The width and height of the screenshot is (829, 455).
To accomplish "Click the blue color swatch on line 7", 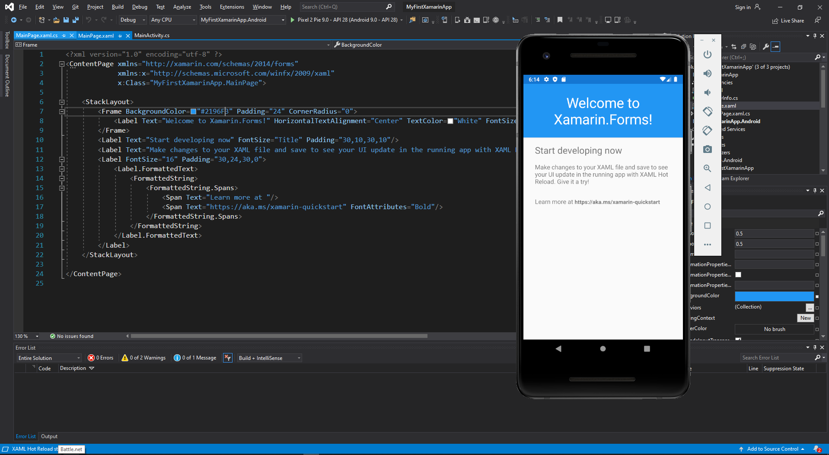I will click(x=193, y=112).
